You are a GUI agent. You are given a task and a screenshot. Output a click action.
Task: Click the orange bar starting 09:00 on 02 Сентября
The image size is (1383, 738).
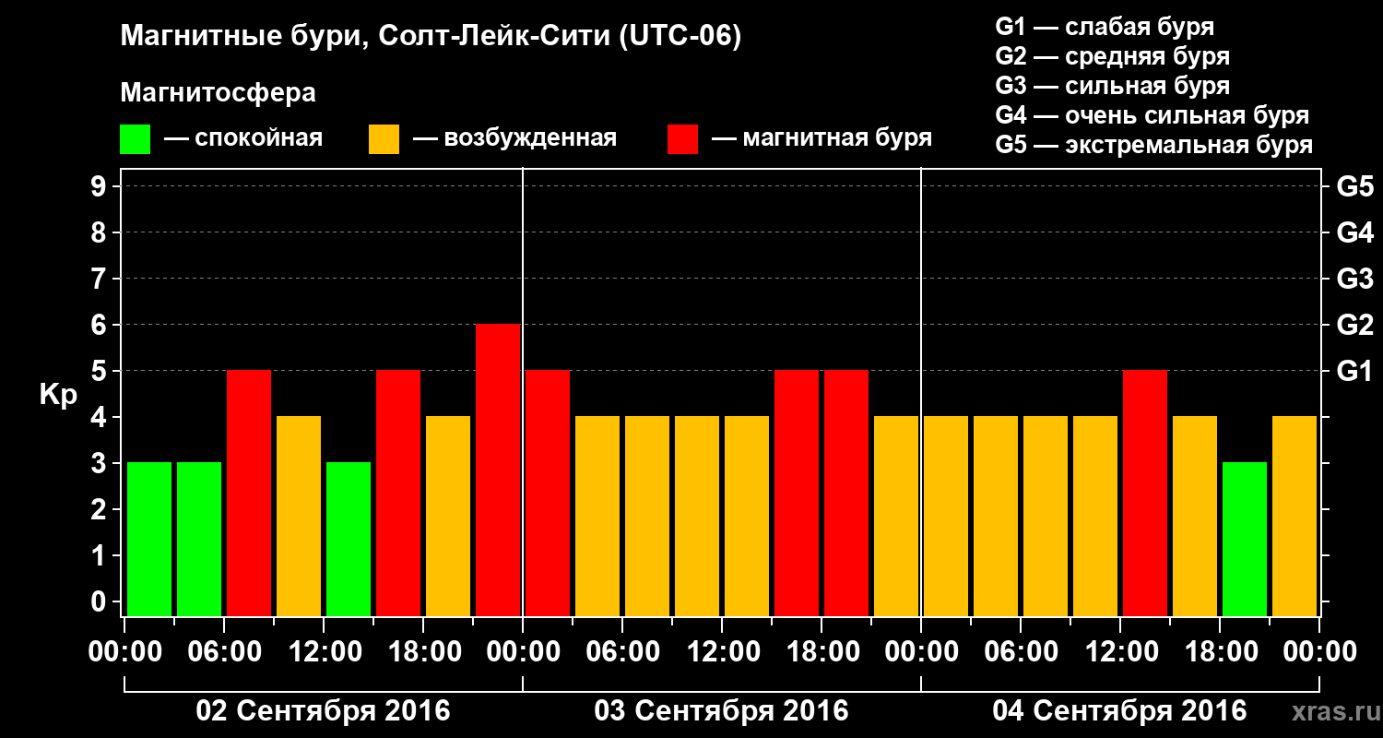click(299, 516)
